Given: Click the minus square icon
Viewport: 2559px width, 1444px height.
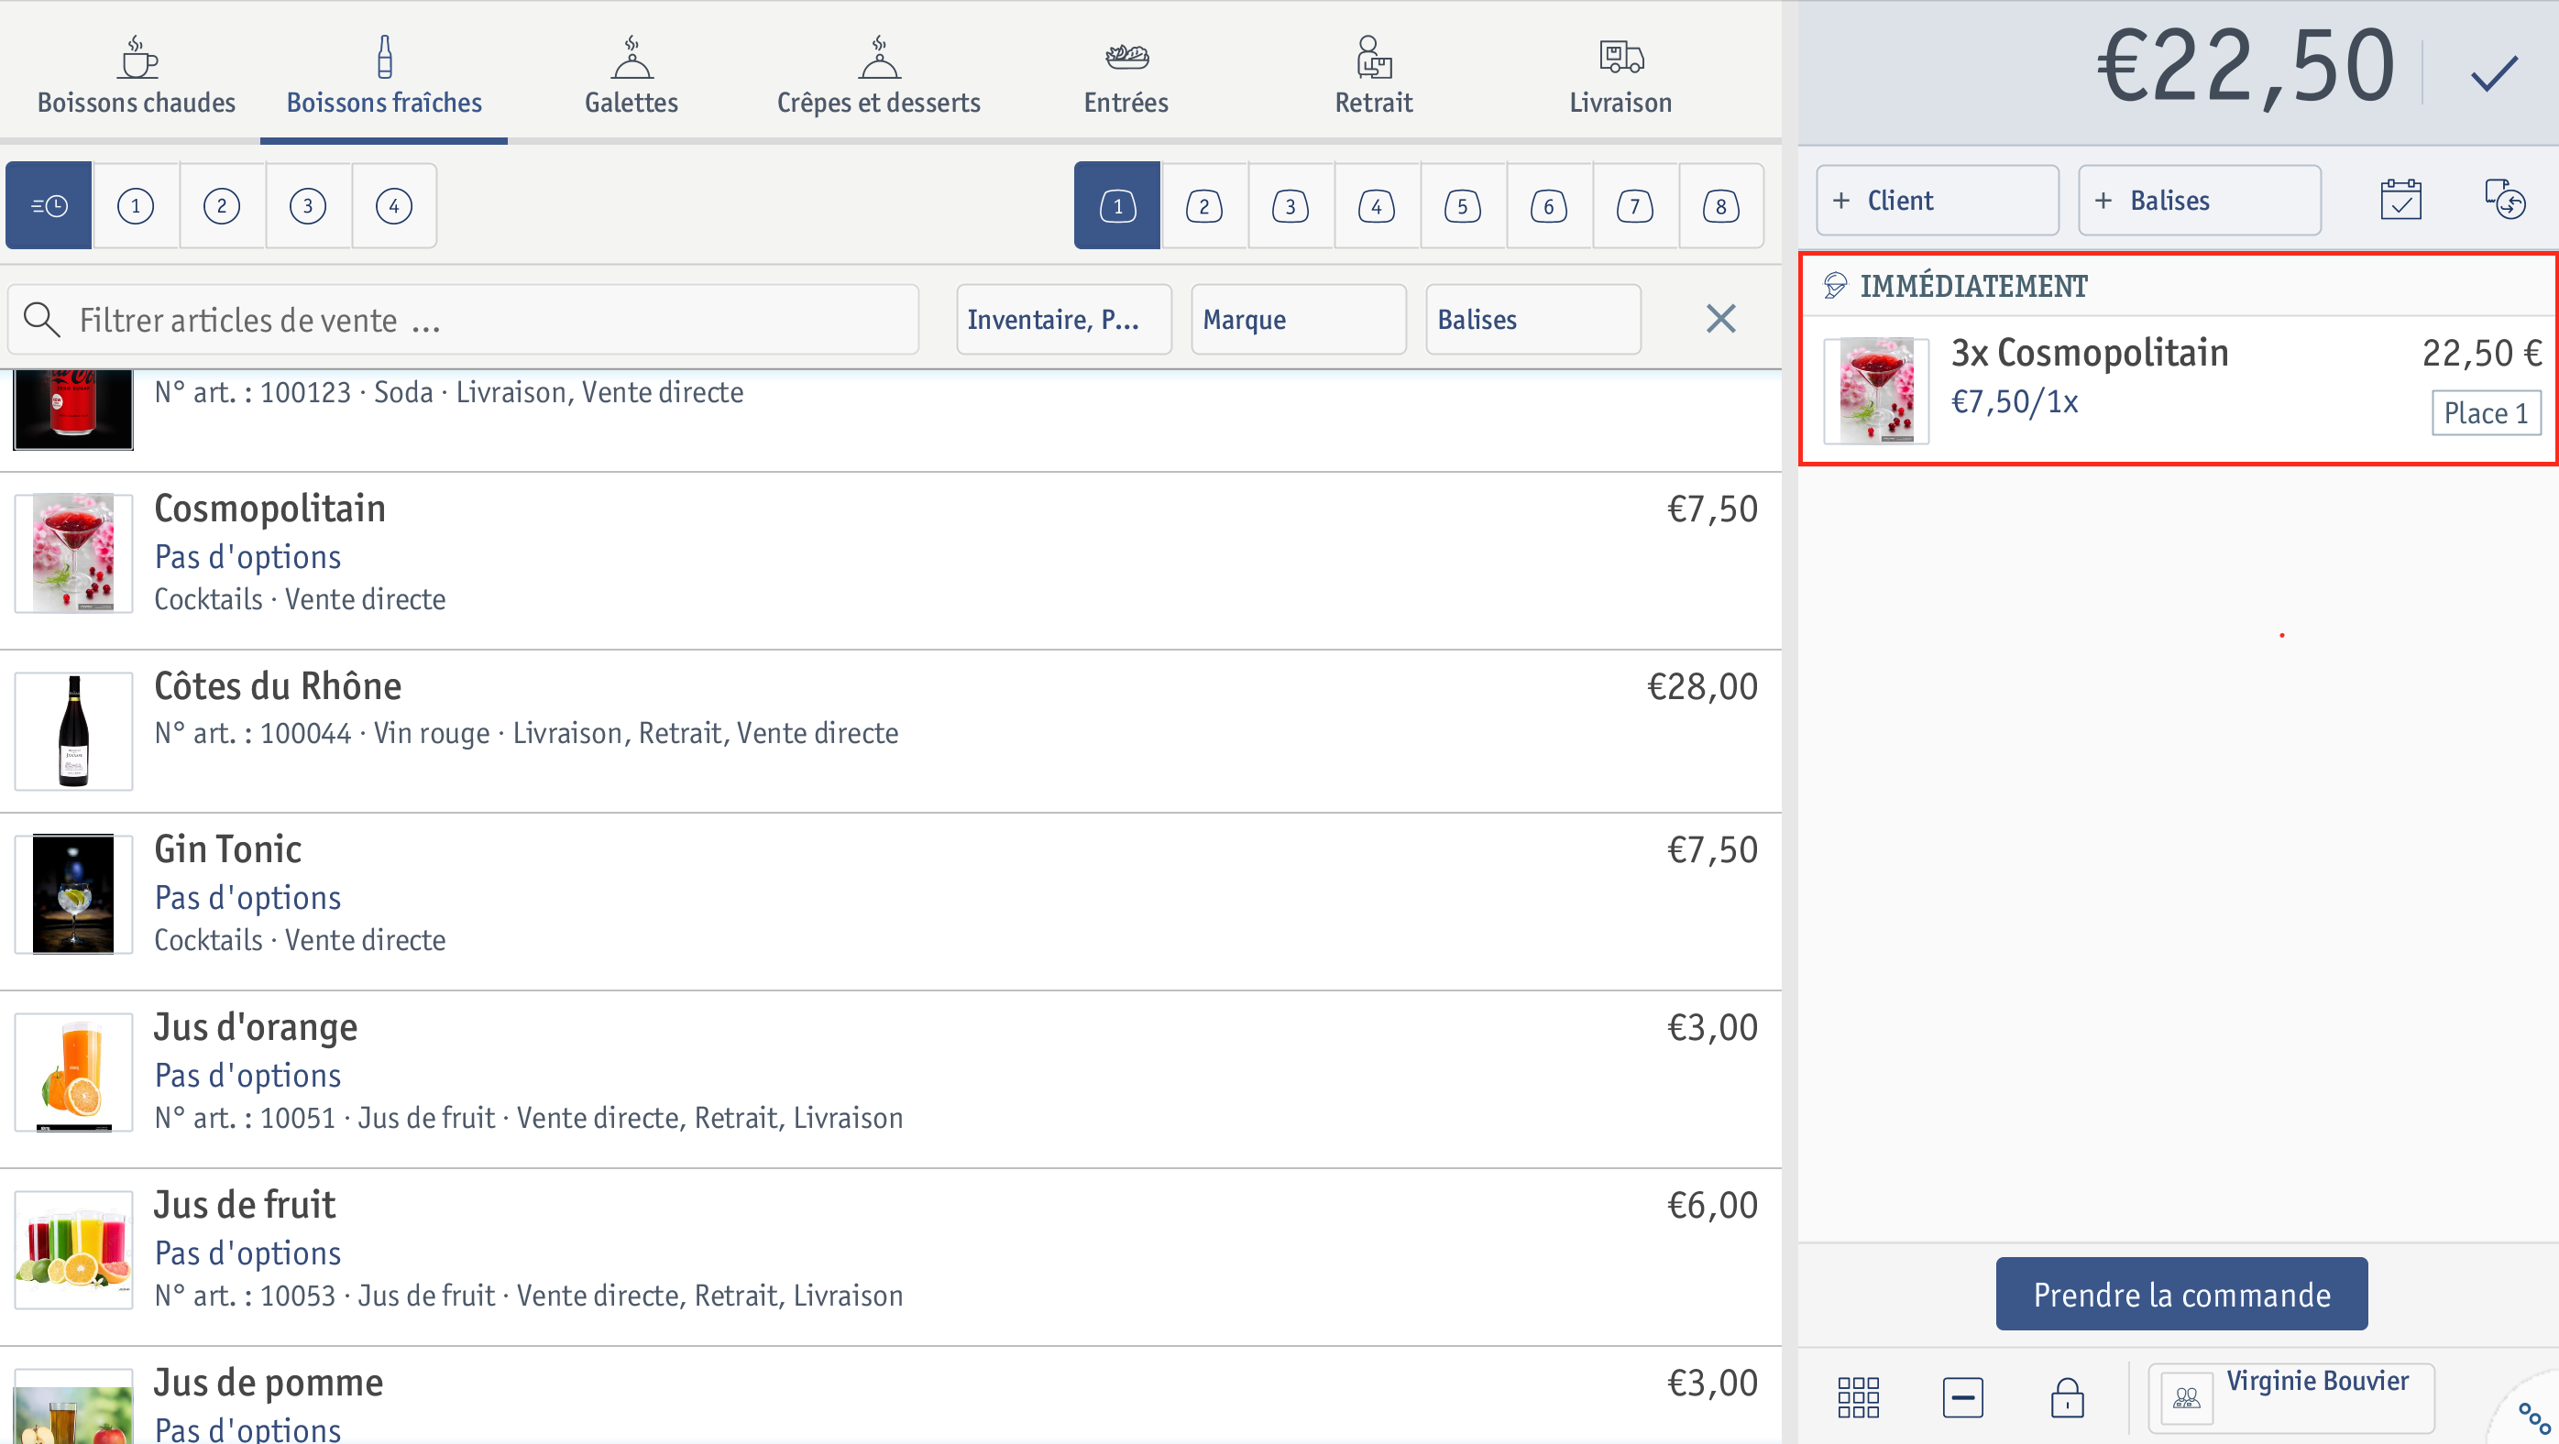Looking at the screenshot, I should pyautogui.click(x=1962, y=1397).
